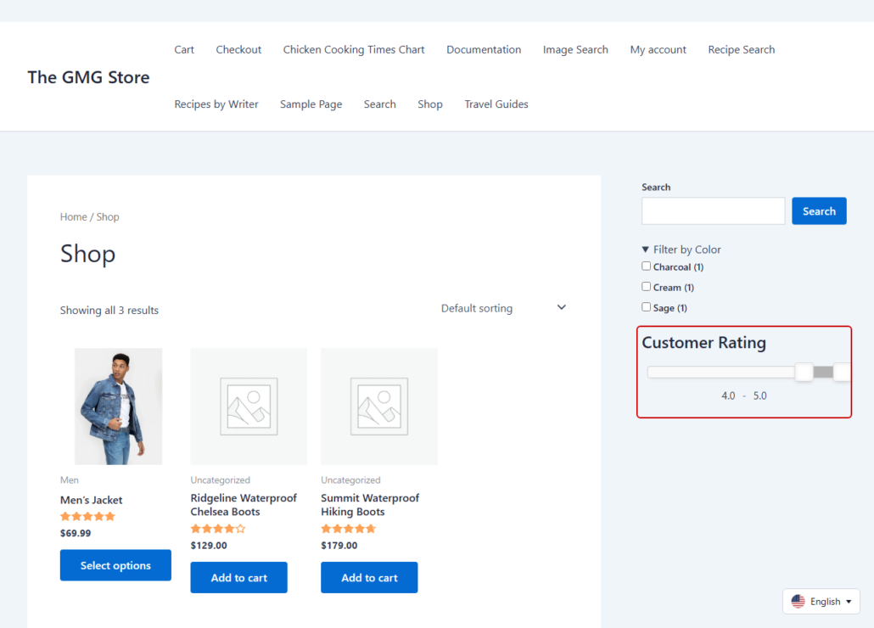Open the Sample Page menu item
Screen dimensions: 874x628
click(311, 104)
